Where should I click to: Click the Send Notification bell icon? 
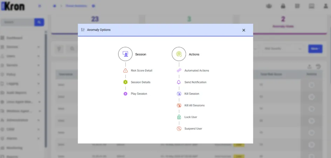[x=179, y=82]
